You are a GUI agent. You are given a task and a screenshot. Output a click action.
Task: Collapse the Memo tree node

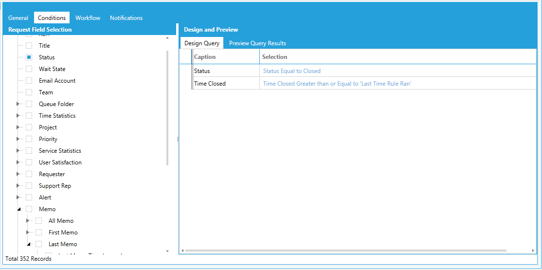(18, 210)
